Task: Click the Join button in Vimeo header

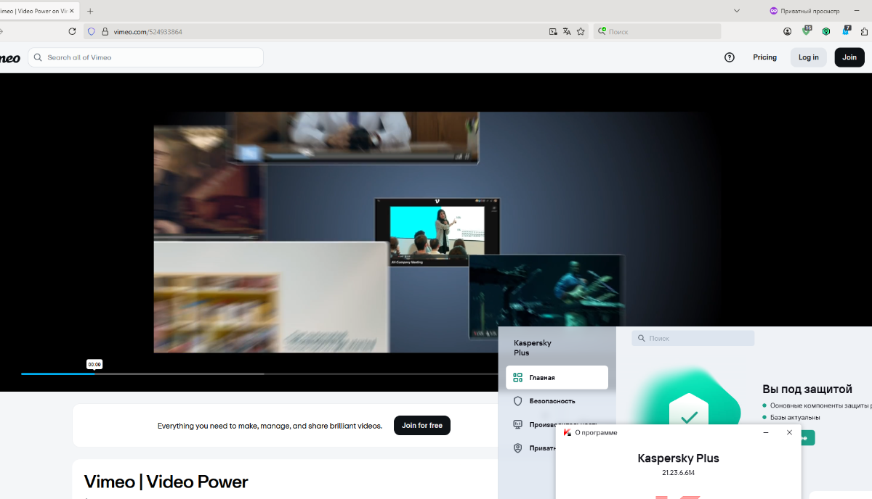Action: point(849,57)
